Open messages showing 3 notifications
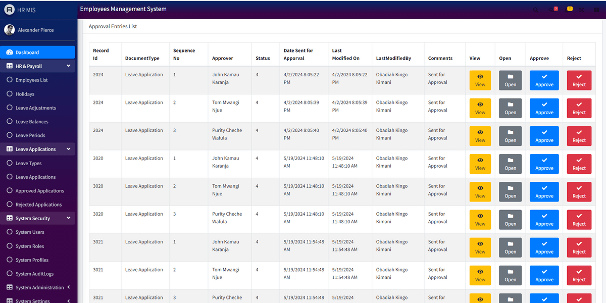This screenshot has width=606, height=303. [551, 9]
